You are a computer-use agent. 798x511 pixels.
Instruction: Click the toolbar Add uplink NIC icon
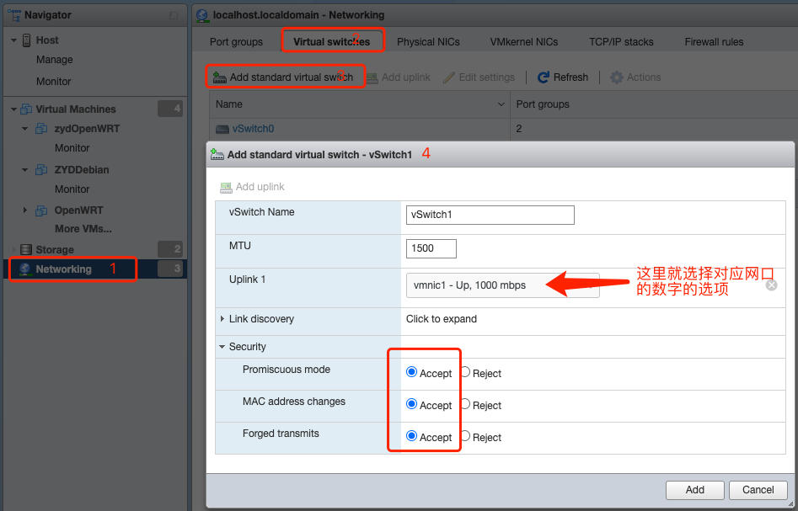372,77
